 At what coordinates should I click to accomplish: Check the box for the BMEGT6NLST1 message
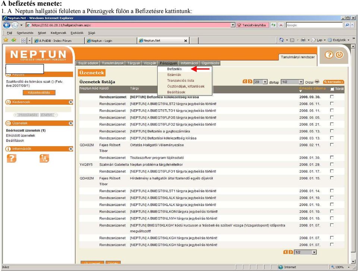click(x=332, y=191)
